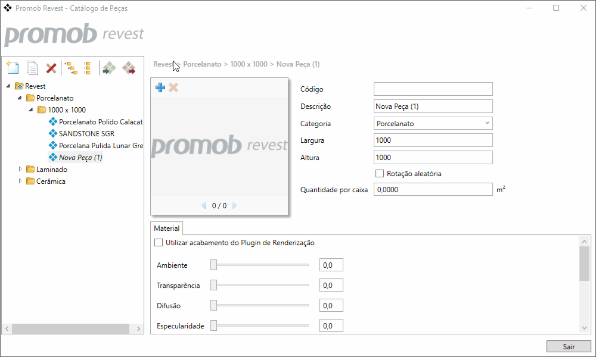Screen dimensions: 596x357
Task: Click the expand all folders icon
Action: (x=71, y=68)
